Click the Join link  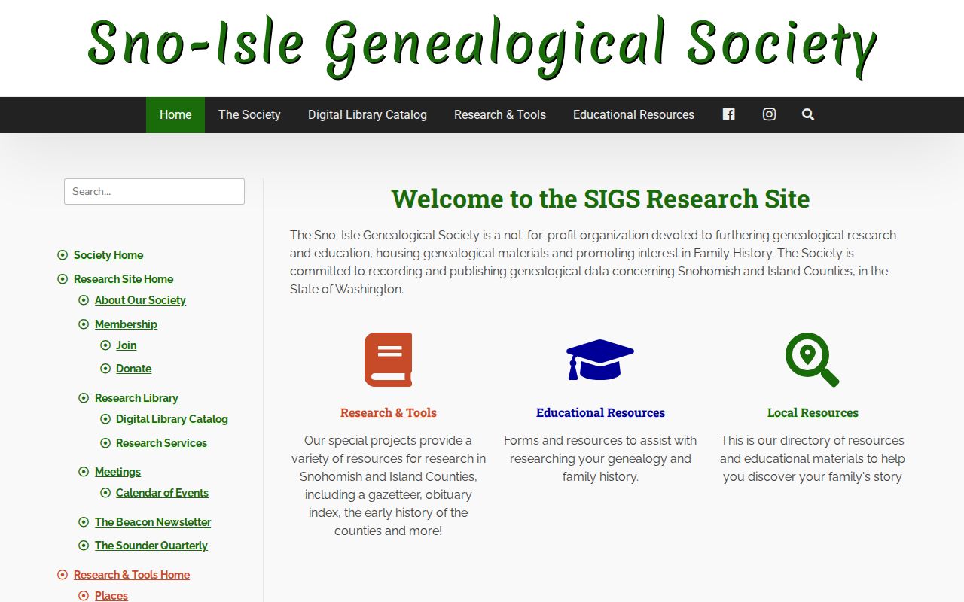pos(126,345)
